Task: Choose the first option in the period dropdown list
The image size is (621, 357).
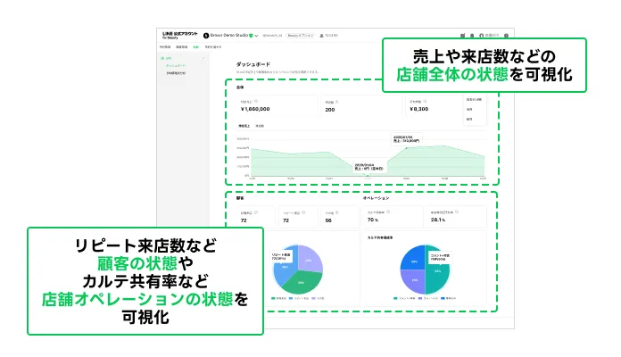Action: 474,99
